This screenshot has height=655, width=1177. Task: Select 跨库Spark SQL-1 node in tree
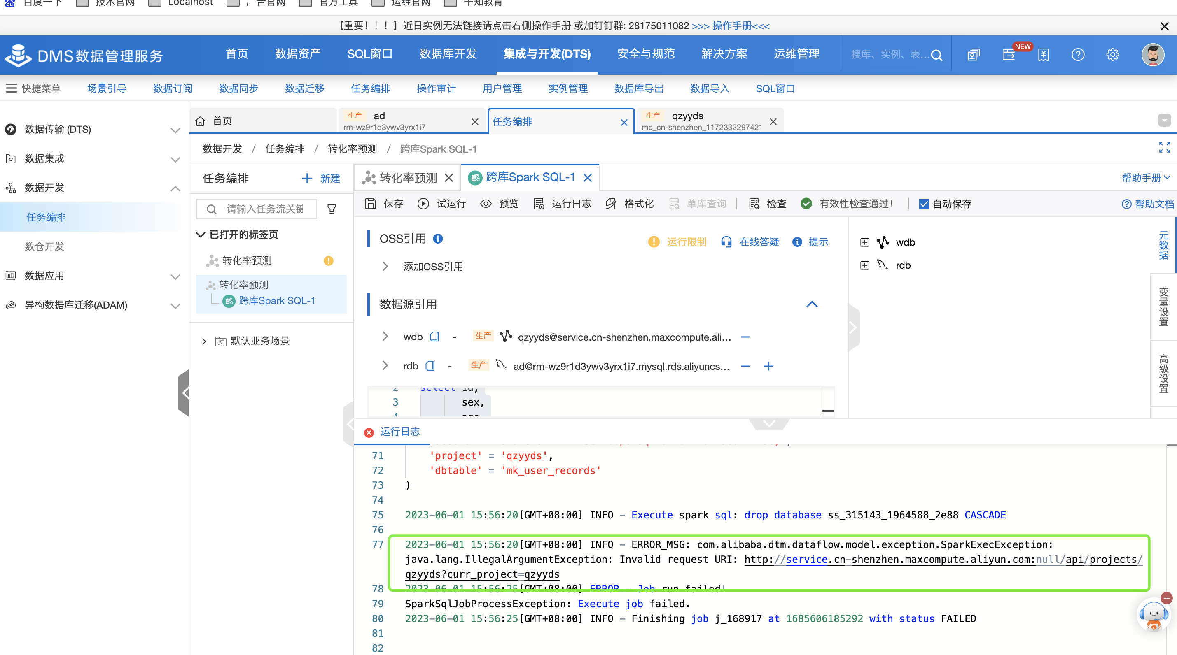point(276,301)
